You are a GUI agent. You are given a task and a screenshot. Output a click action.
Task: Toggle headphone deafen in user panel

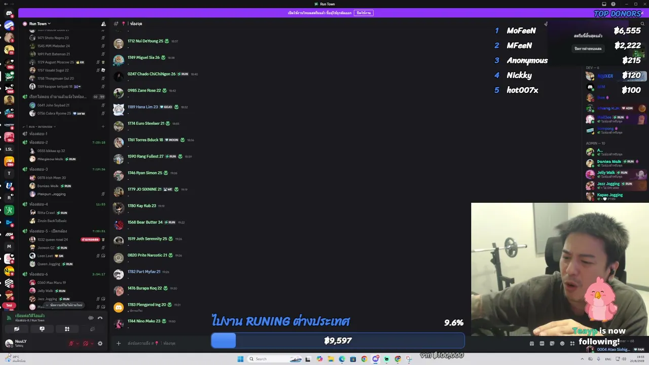pyautogui.click(x=86, y=344)
